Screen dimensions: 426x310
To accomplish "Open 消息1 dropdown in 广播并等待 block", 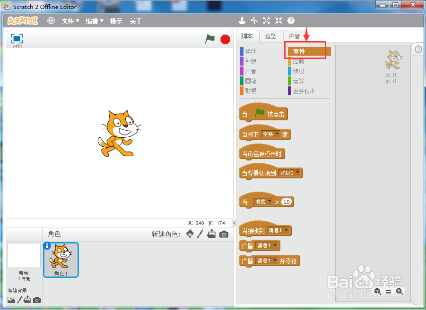I will point(267,260).
